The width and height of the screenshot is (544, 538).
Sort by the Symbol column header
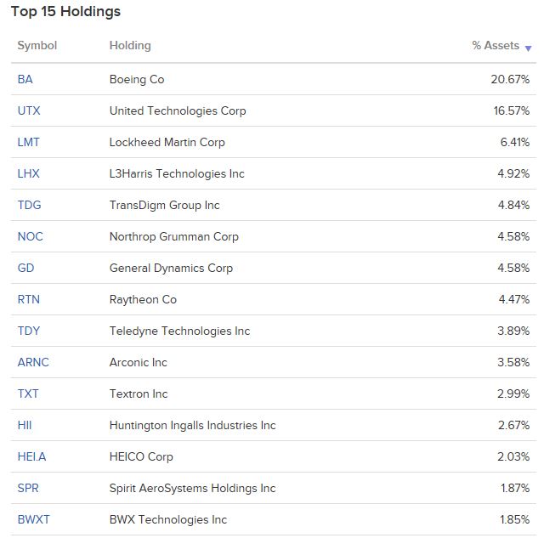point(37,45)
